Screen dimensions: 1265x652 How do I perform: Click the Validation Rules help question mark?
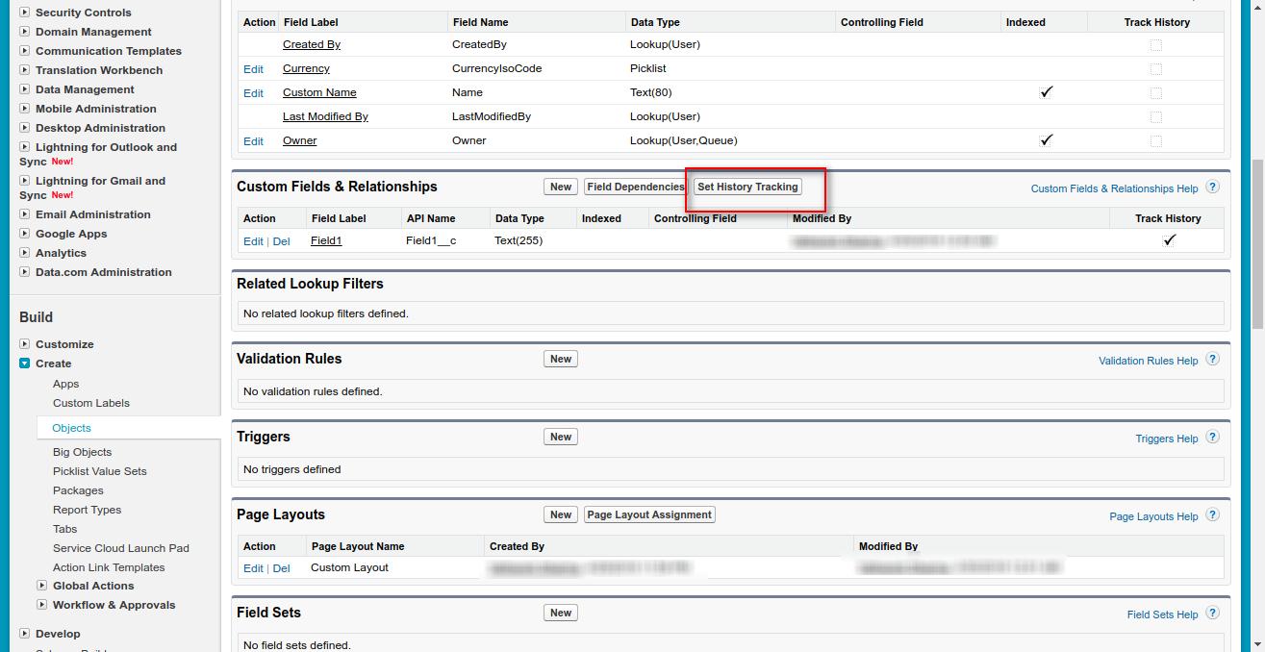click(1212, 360)
